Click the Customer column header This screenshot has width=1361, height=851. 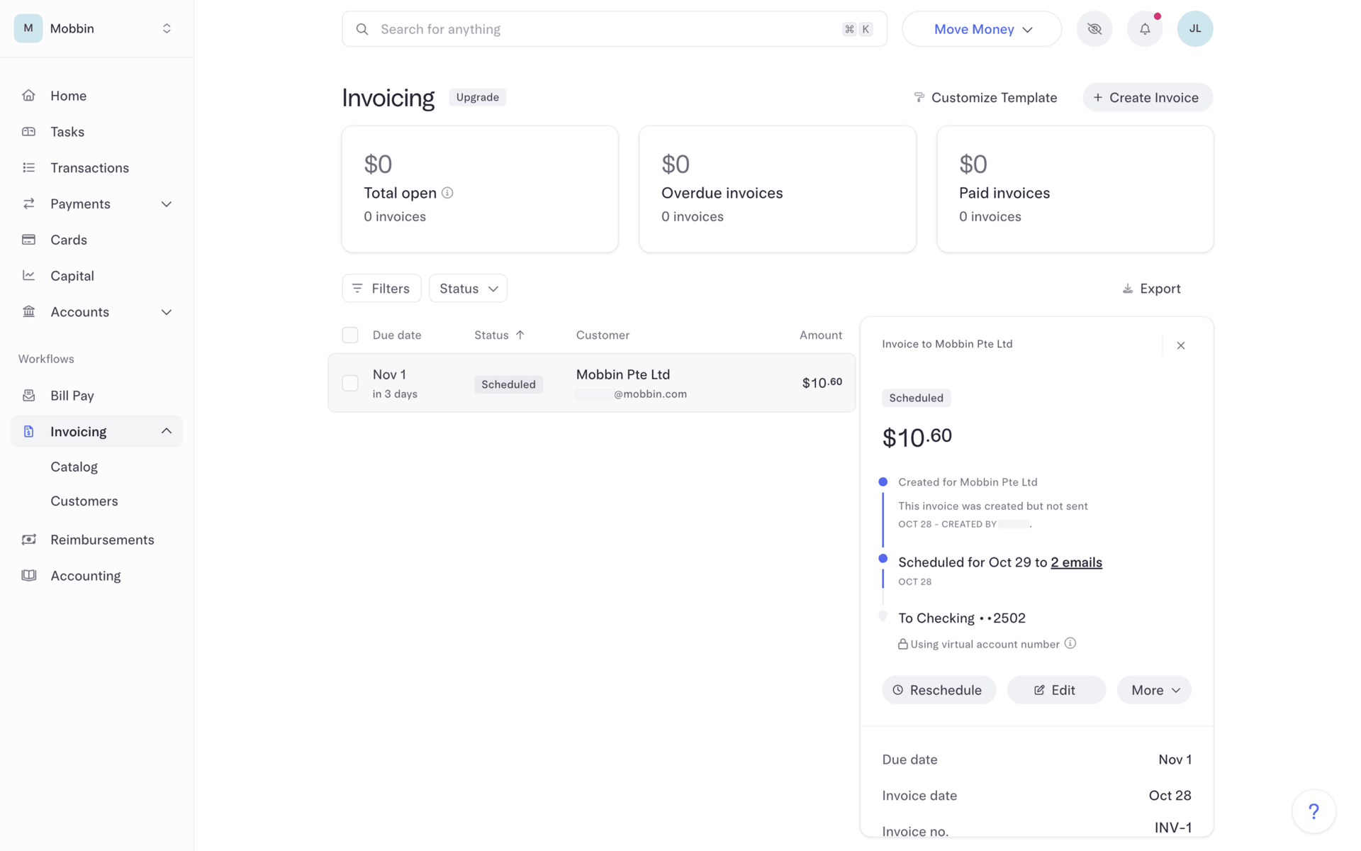point(603,335)
